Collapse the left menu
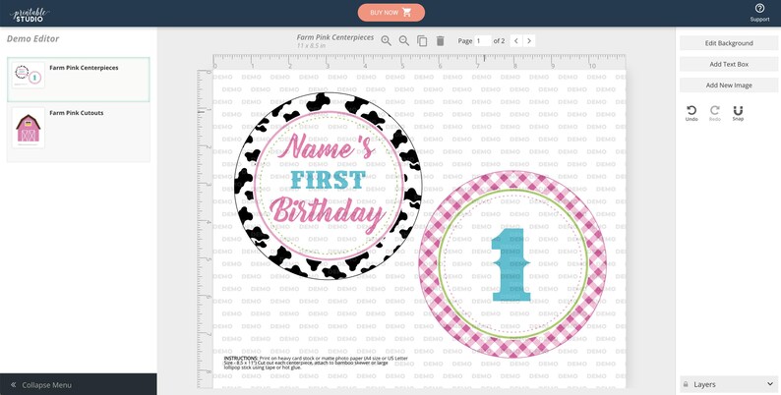Screen dimensions: 781x395 point(79,384)
